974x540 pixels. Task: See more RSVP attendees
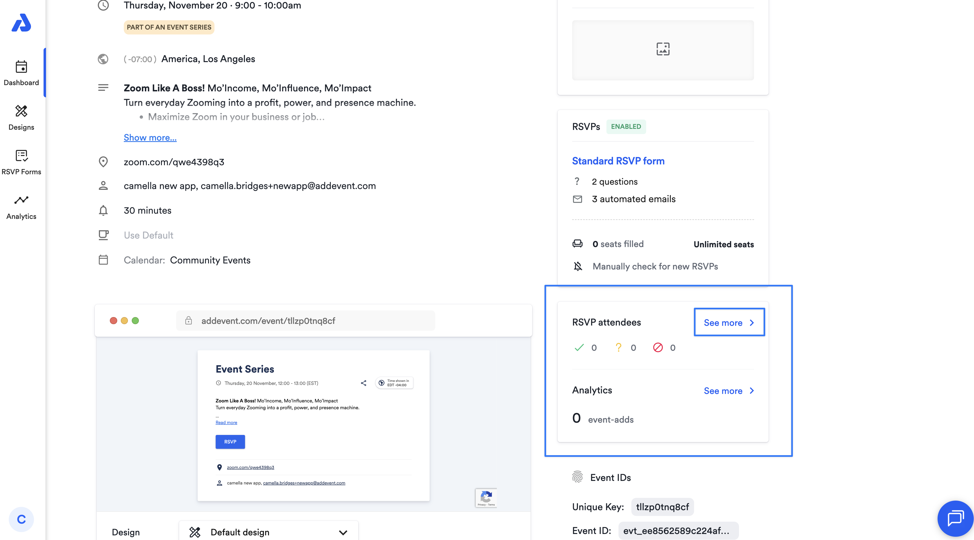pyautogui.click(x=729, y=323)
